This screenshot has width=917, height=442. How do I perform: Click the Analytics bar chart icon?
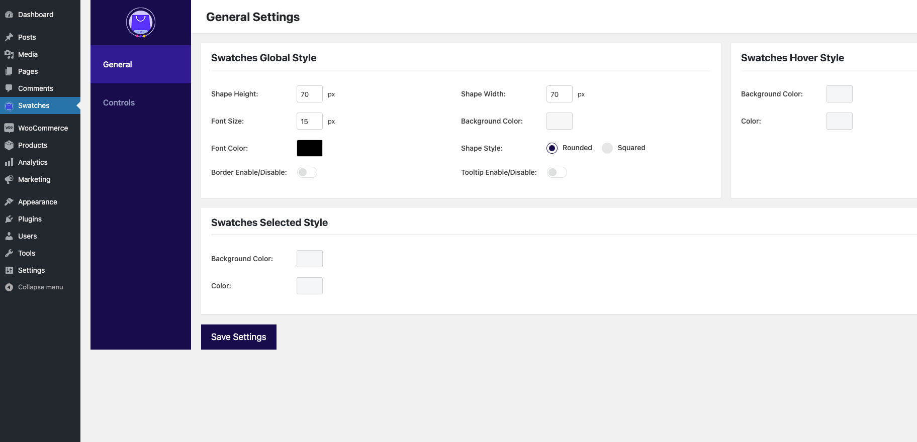(9, 162)
